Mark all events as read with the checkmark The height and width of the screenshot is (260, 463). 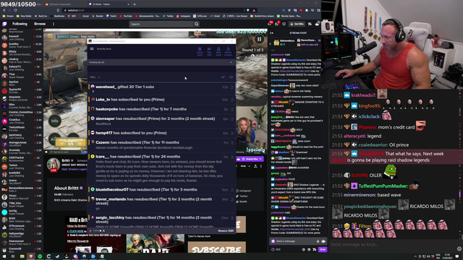[x=223, y=77]
